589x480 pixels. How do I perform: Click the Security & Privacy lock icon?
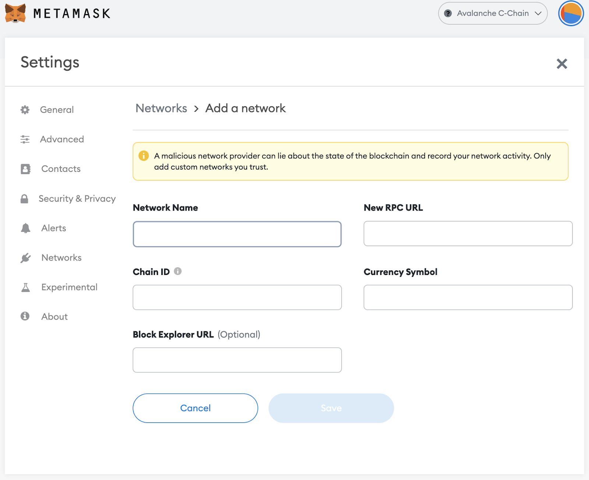pos(24,199)
